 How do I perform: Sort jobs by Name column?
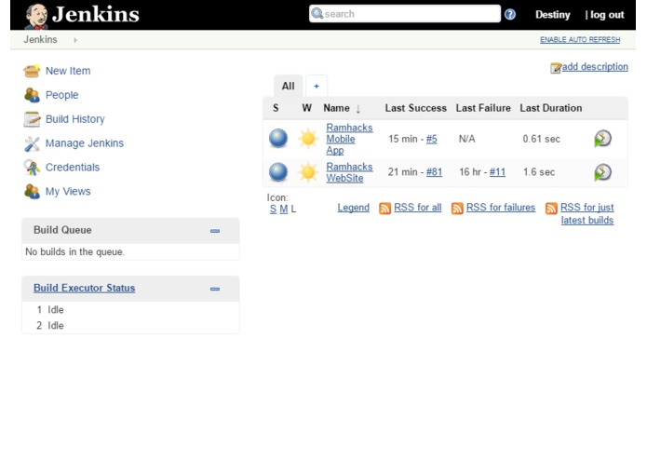[x=342, y=108]
